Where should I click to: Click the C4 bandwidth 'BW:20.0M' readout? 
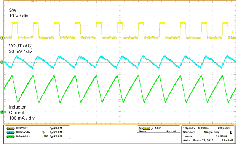(x=56, y=136)
